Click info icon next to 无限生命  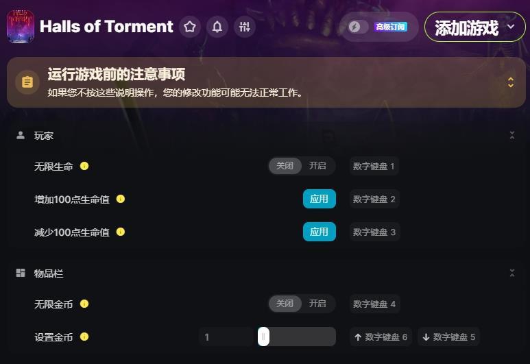(x=84, y=166)
